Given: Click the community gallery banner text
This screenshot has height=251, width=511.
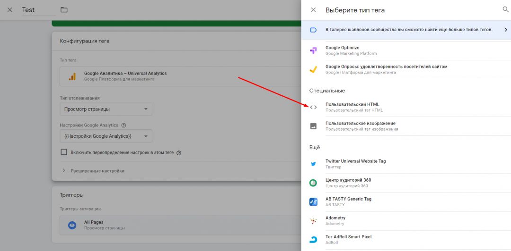Looking at the screenshot, I should pos(409,30).
